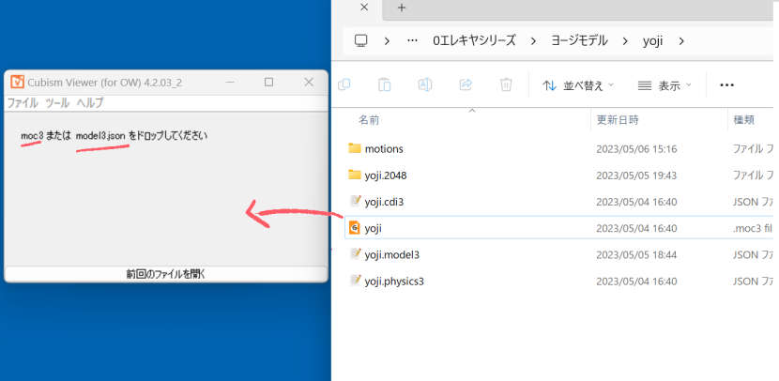
Task: Expand the chevron after the monitor icon
Action: point(387,40)
